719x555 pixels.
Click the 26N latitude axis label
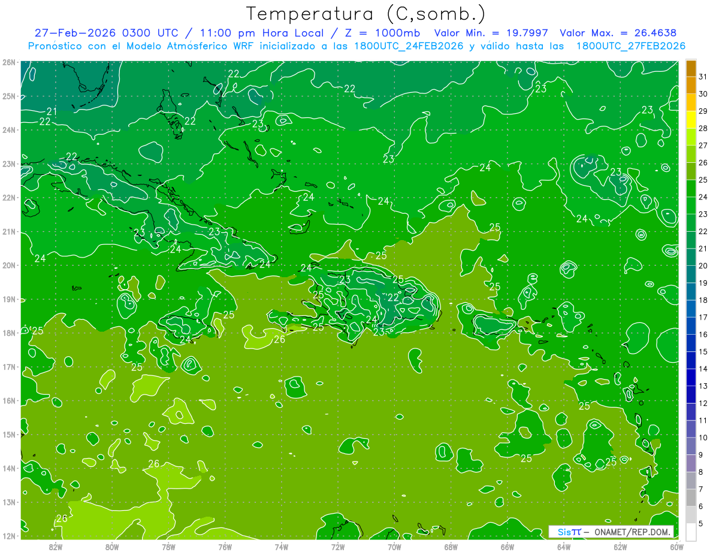tap(9, 62)
